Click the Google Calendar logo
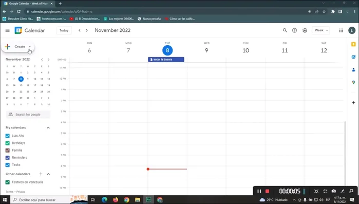The image size is (359, 204). (x=18, y=30)
